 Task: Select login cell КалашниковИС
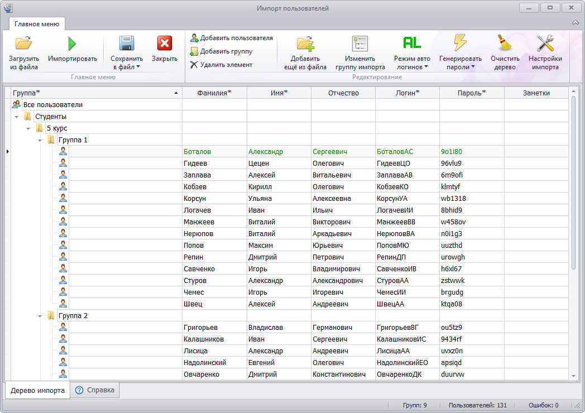pos(407,339)
